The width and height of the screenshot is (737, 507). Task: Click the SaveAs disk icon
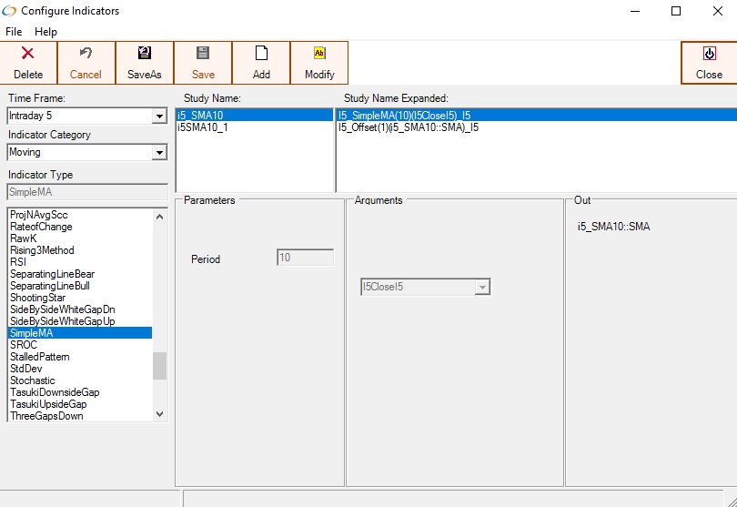point(145,54)
